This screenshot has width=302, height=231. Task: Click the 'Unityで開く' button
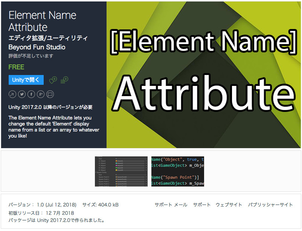(x=26, y=80)
